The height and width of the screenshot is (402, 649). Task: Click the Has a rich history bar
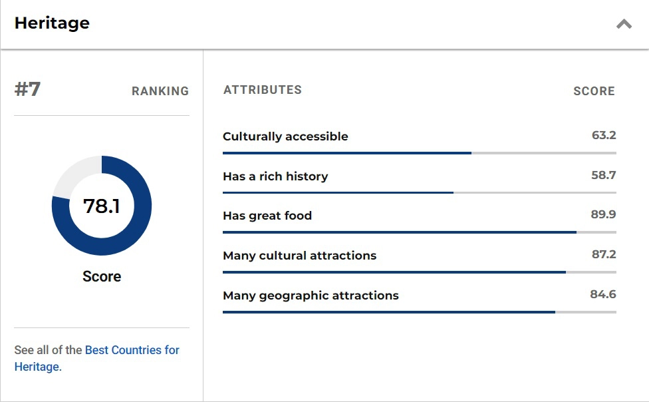(x=419, y=192)
